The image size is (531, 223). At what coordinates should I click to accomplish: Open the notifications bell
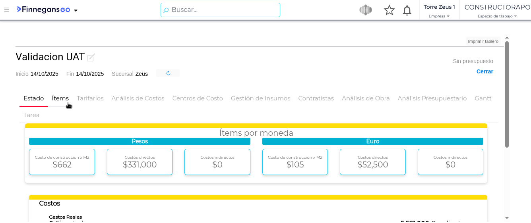[x=407, y=10]
